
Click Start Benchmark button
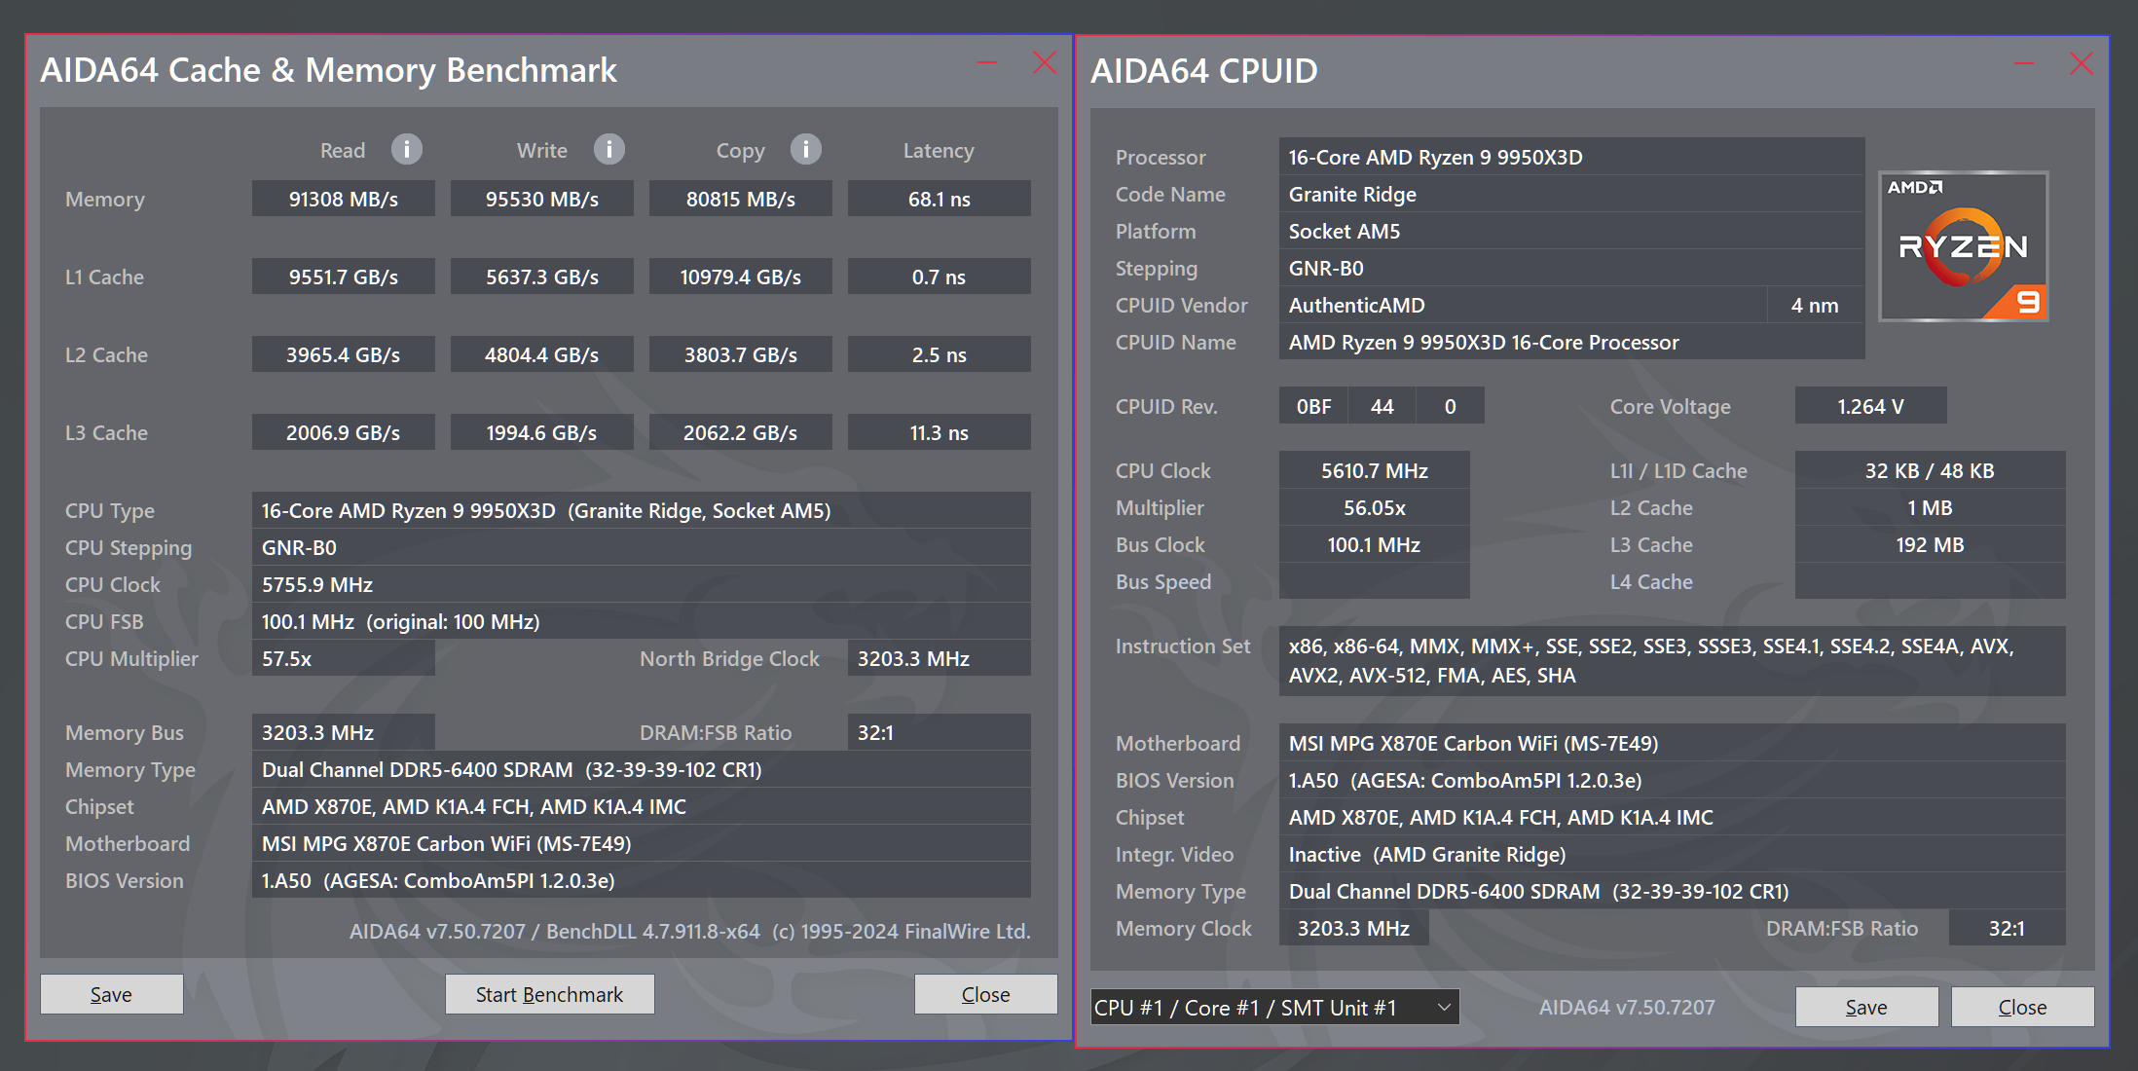point(549,994)
